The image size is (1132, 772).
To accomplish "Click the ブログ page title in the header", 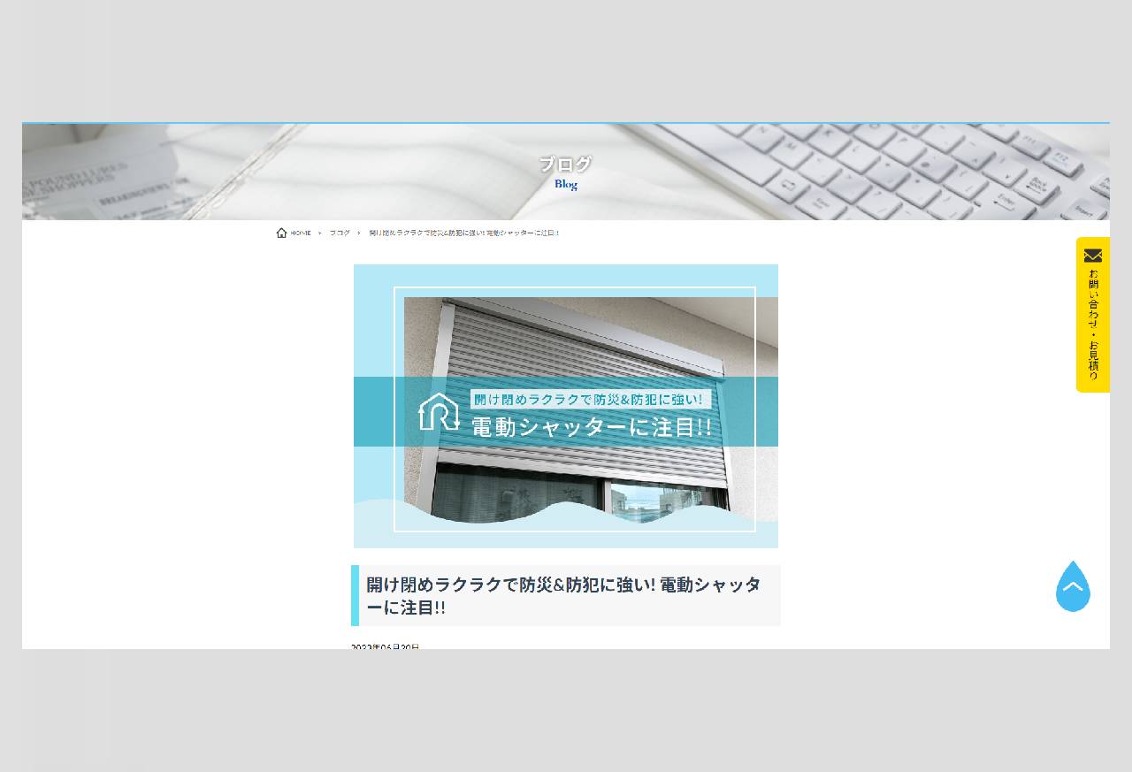I will [x=565, y=164].
